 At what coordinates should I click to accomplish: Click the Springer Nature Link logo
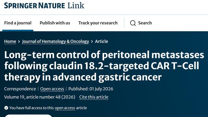point(44,6)
